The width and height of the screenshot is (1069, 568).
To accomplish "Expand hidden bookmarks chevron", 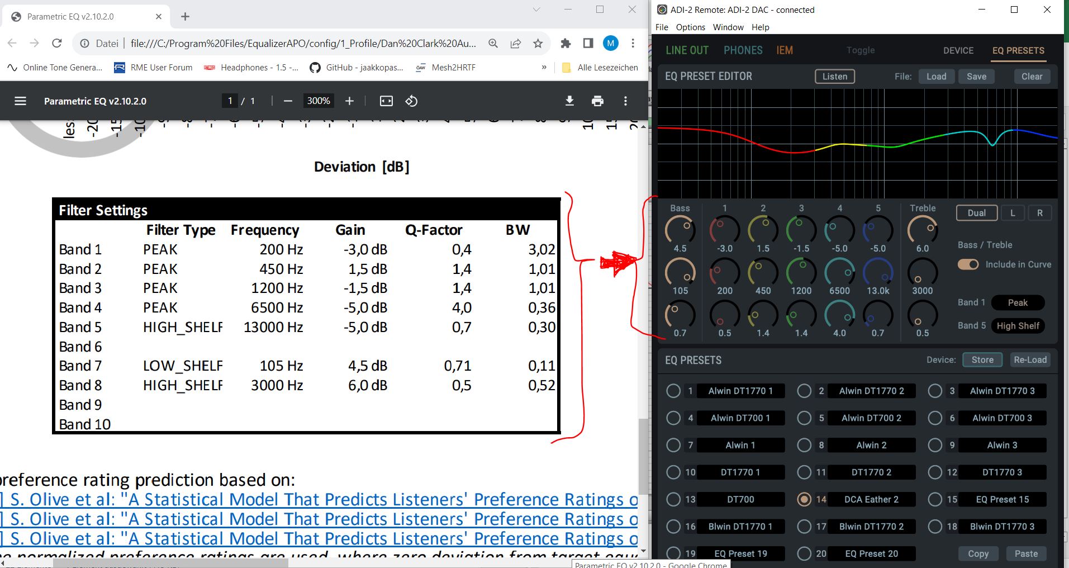I will [x=544, y=68].
